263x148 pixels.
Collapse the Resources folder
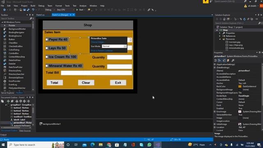click(x=220, y=39)
